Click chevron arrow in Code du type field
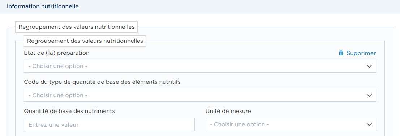Viewport: 400px width, 136px height. [x=369, y=95]
